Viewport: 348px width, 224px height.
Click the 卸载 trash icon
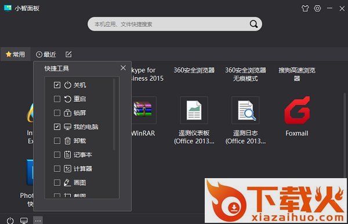67,141
